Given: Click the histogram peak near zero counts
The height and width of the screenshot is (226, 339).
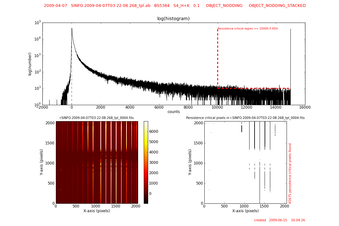Looking at the screenshot, I should 72,30.
